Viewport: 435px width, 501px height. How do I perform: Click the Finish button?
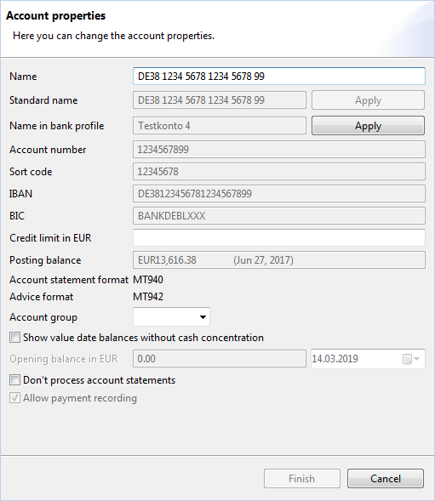(302, 478)
